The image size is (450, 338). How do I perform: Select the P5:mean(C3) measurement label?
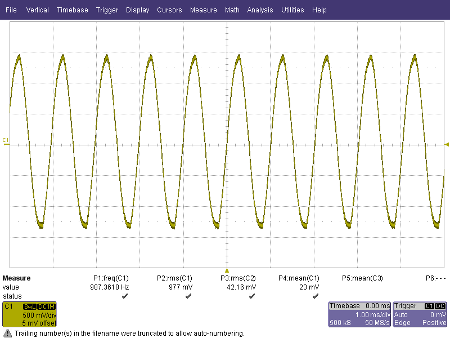click(362, 278)
